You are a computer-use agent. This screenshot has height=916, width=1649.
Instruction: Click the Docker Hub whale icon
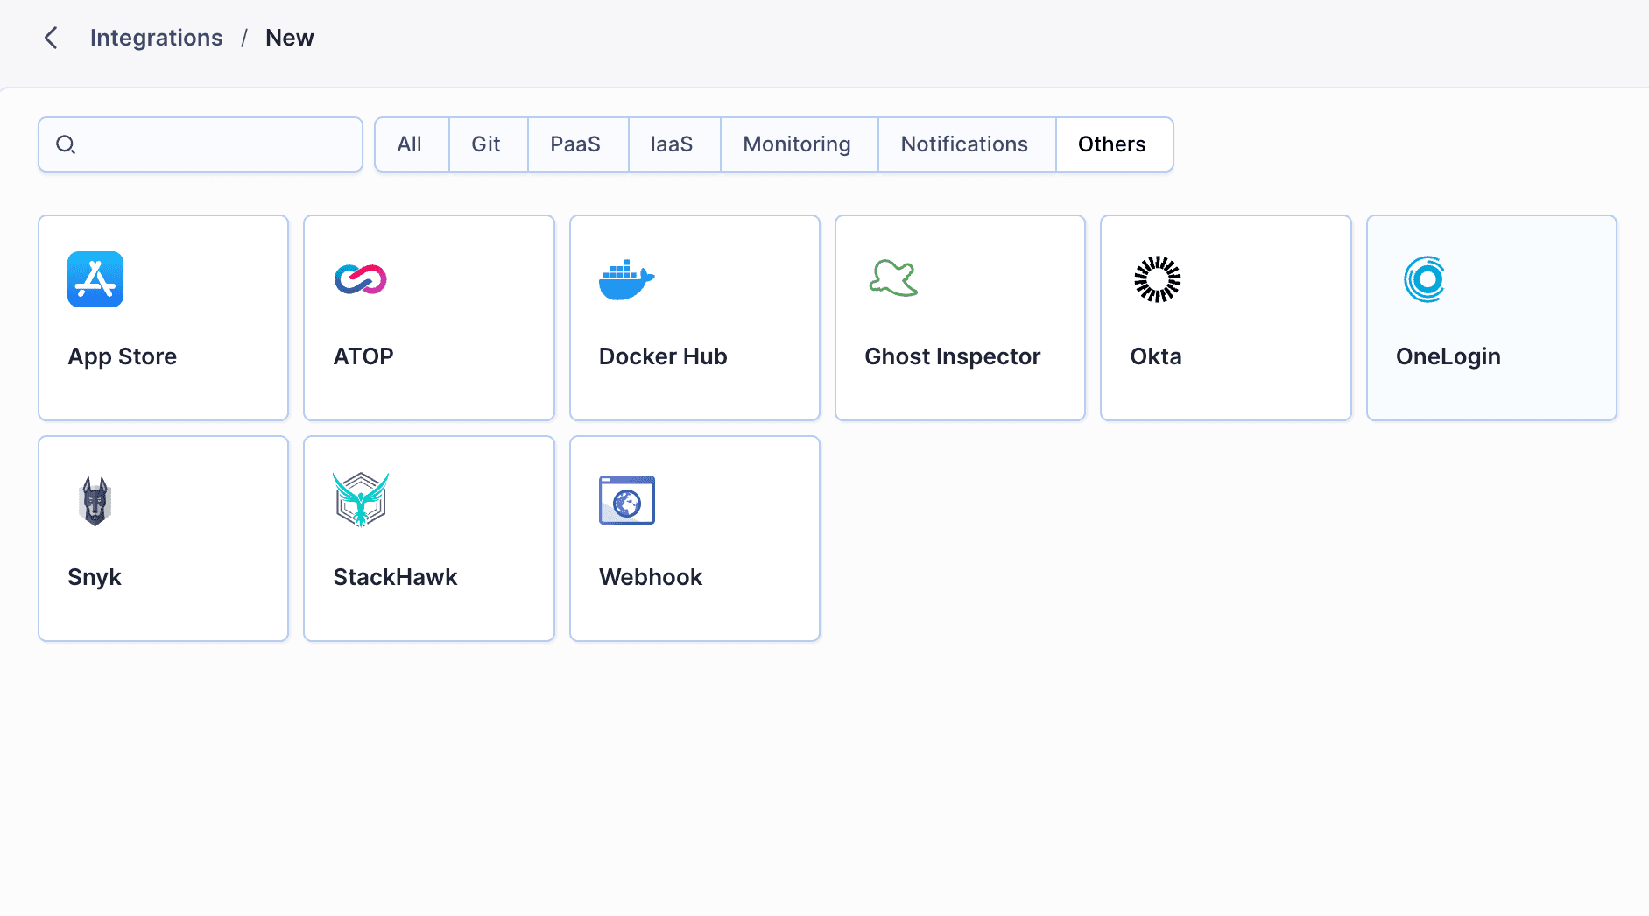coord(626,279)
